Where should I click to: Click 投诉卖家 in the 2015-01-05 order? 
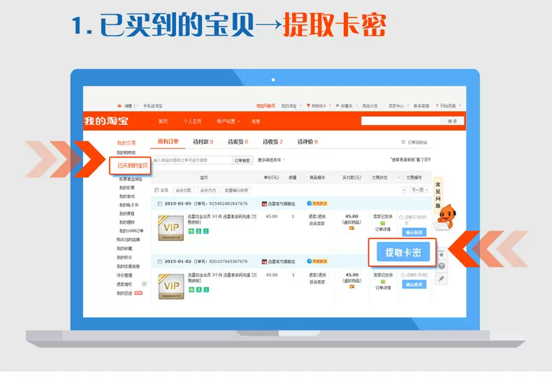pyautogui.click(x=317, y=224)
